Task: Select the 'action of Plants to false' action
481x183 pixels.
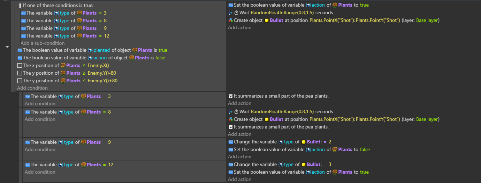Action: point(299,150)
